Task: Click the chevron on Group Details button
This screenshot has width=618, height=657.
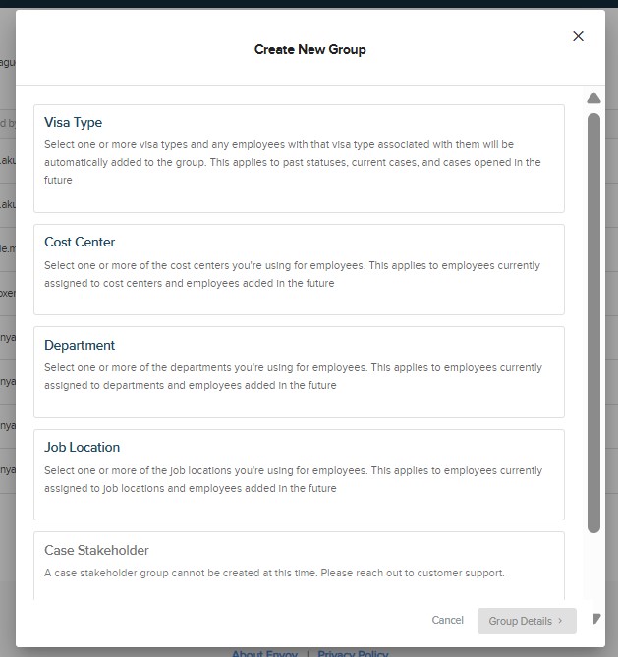Action: [x=560, y=621]
